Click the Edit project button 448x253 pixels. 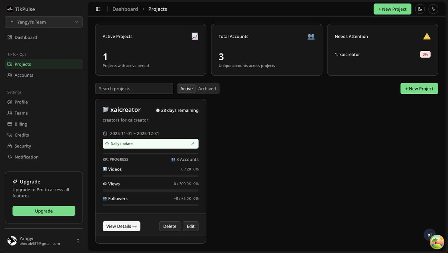pos(191,226)
